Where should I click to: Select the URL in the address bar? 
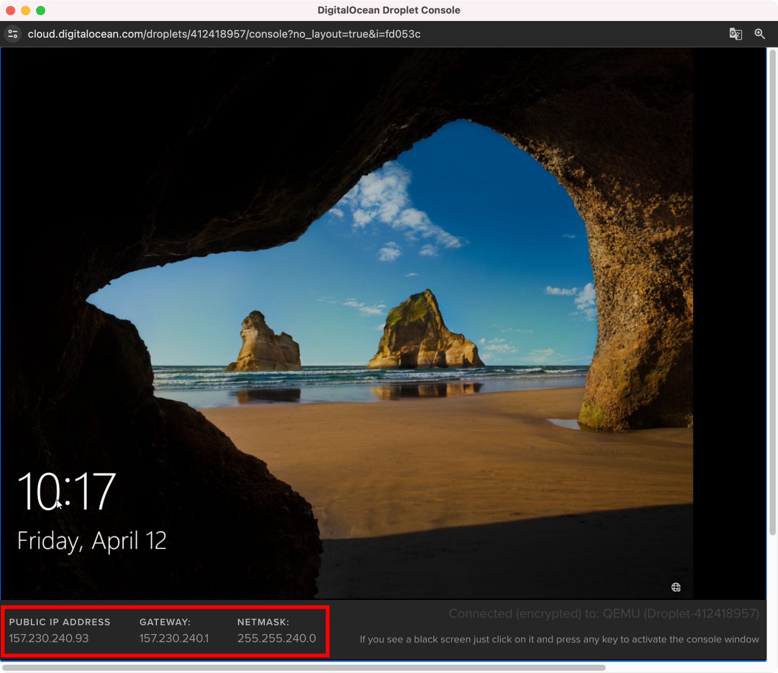224,34
